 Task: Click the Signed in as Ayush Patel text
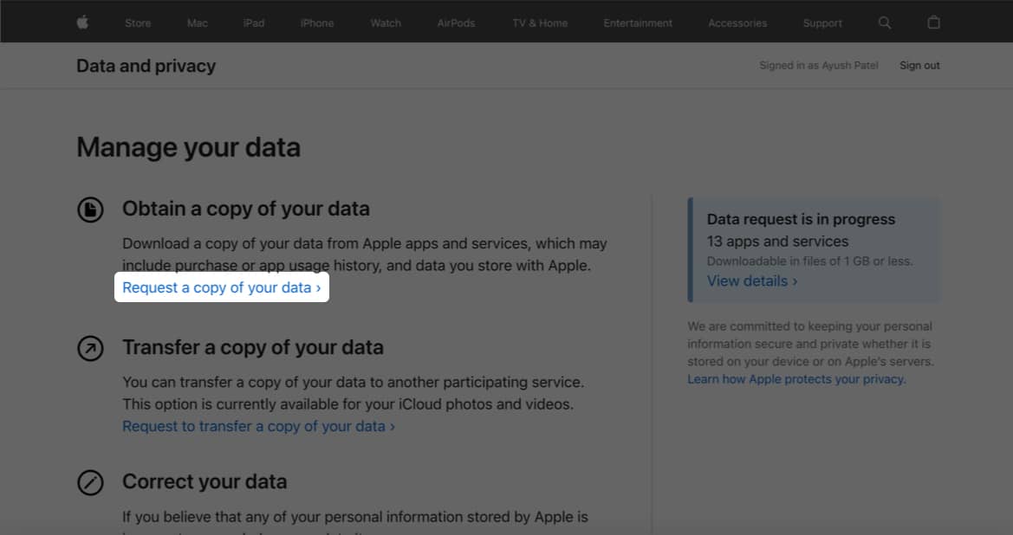[819, 65]
